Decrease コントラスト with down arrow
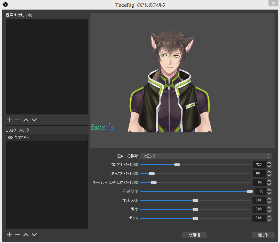Screen dimensions: 280x243 click(269, 202)
